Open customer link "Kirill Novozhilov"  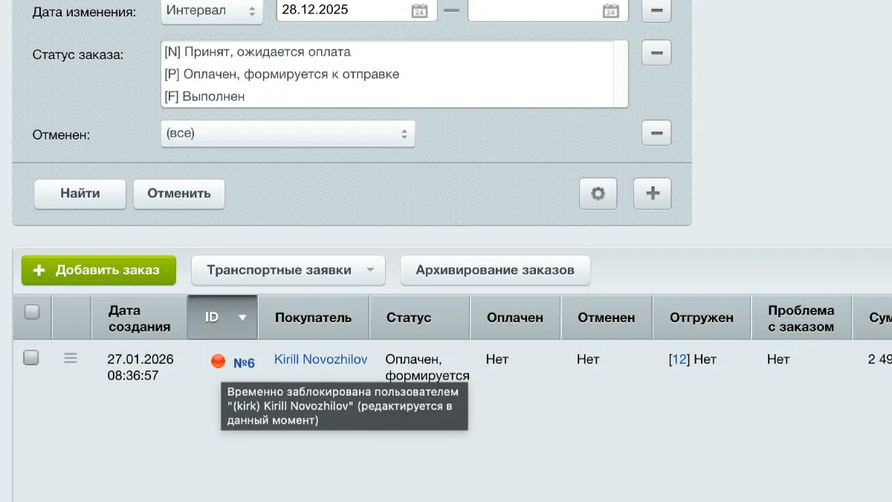320,359
